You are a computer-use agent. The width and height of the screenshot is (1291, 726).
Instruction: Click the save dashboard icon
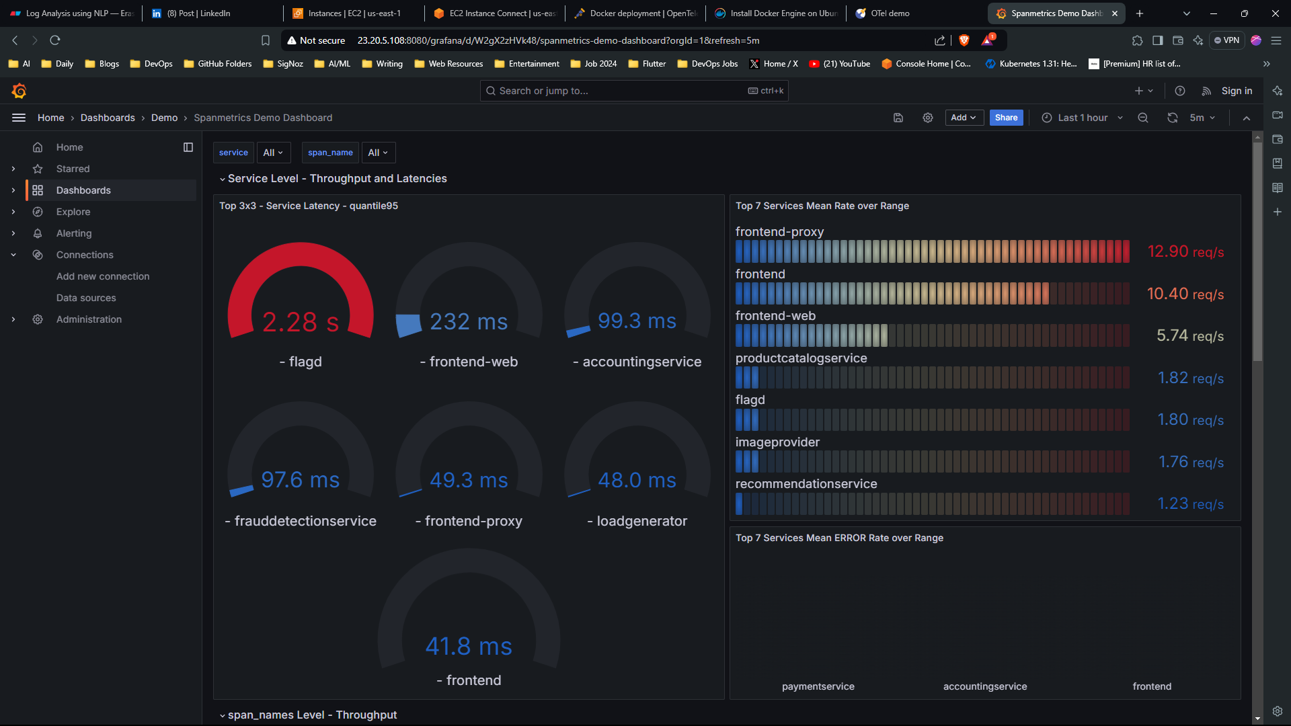pos(898,118)
